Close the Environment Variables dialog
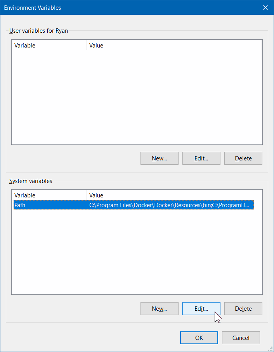Viewport: 274px width, 352px height. pos(265,7)
